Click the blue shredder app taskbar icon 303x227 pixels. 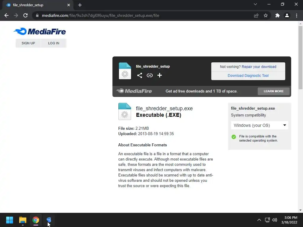click(49, 220)
